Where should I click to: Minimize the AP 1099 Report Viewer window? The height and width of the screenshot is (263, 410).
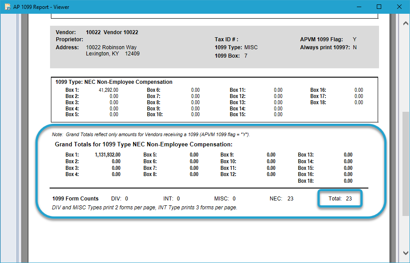click(359, 7)
